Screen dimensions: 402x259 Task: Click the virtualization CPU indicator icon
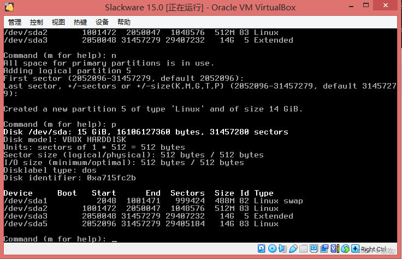335,249
